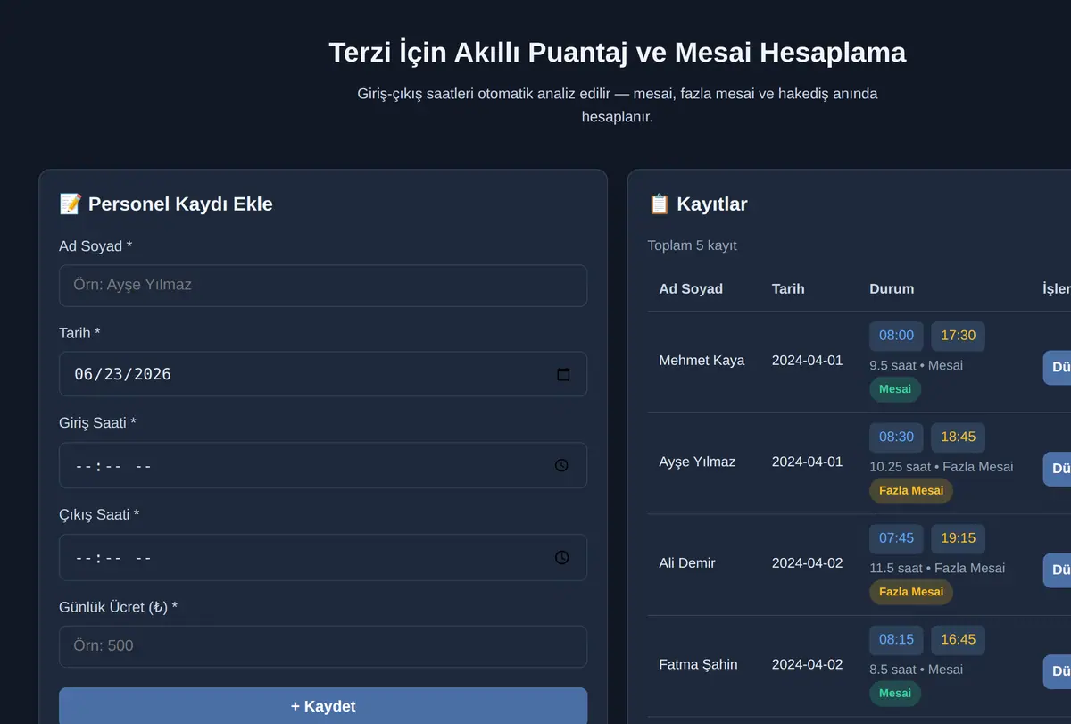Click the 11.5 saat • Fazla Mesai text
Image resolution: width=1071 pixels, height=724 pixels.
click(937, 568)
